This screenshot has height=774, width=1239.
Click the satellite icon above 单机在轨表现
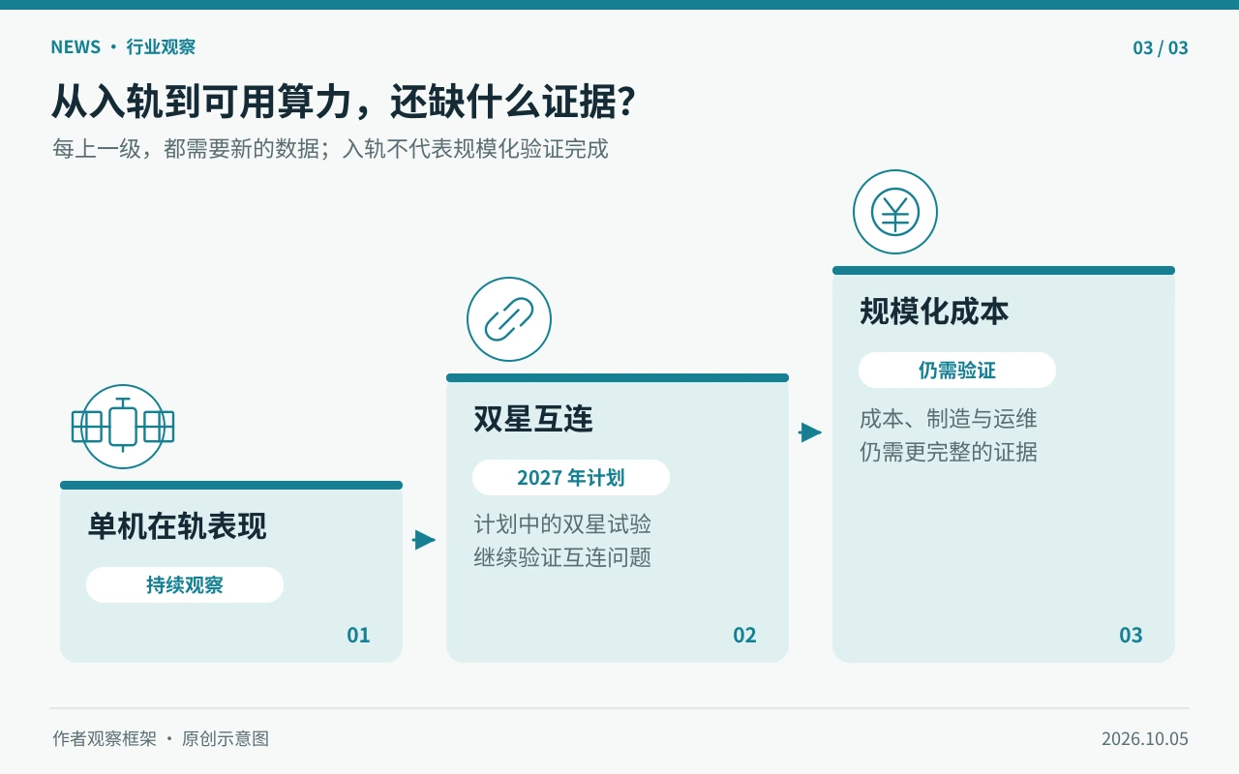[123, 427]
